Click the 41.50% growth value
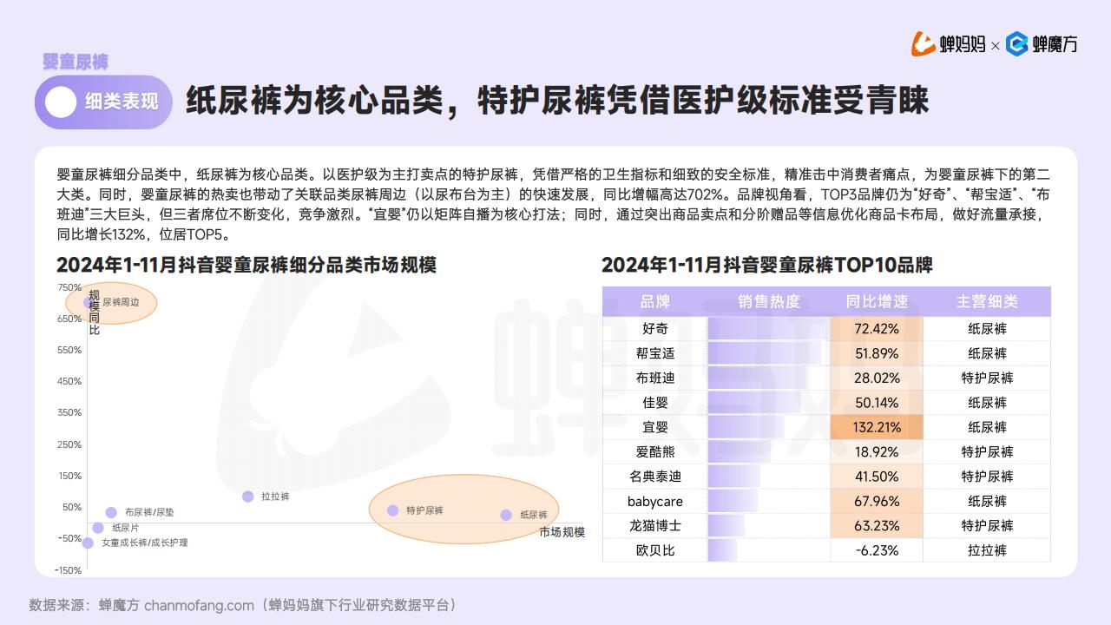This screenshot has width=1111, height=625. click(x=877, y=477)
